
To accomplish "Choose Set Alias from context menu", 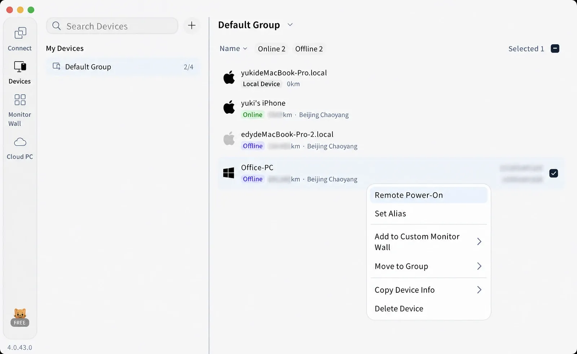I will click(429, 214).
